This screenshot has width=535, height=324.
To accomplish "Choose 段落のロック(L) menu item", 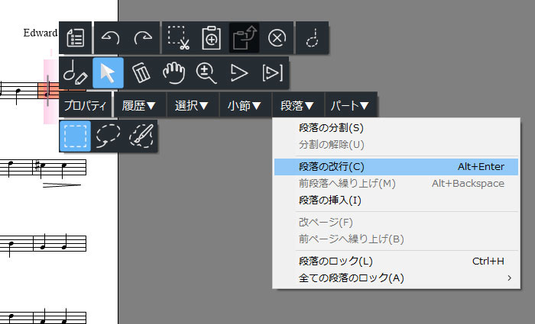I will pos(396,261).
